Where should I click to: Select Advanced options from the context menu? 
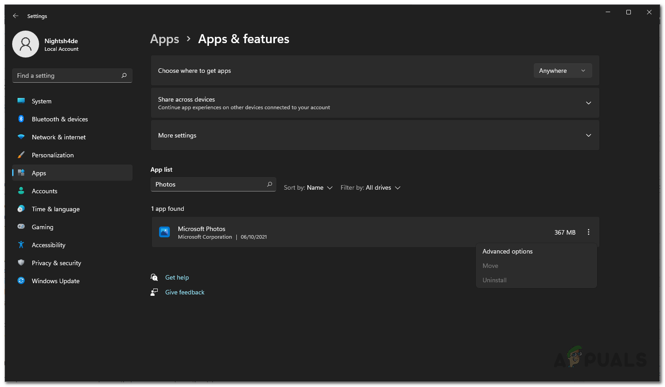coord(507,251)
